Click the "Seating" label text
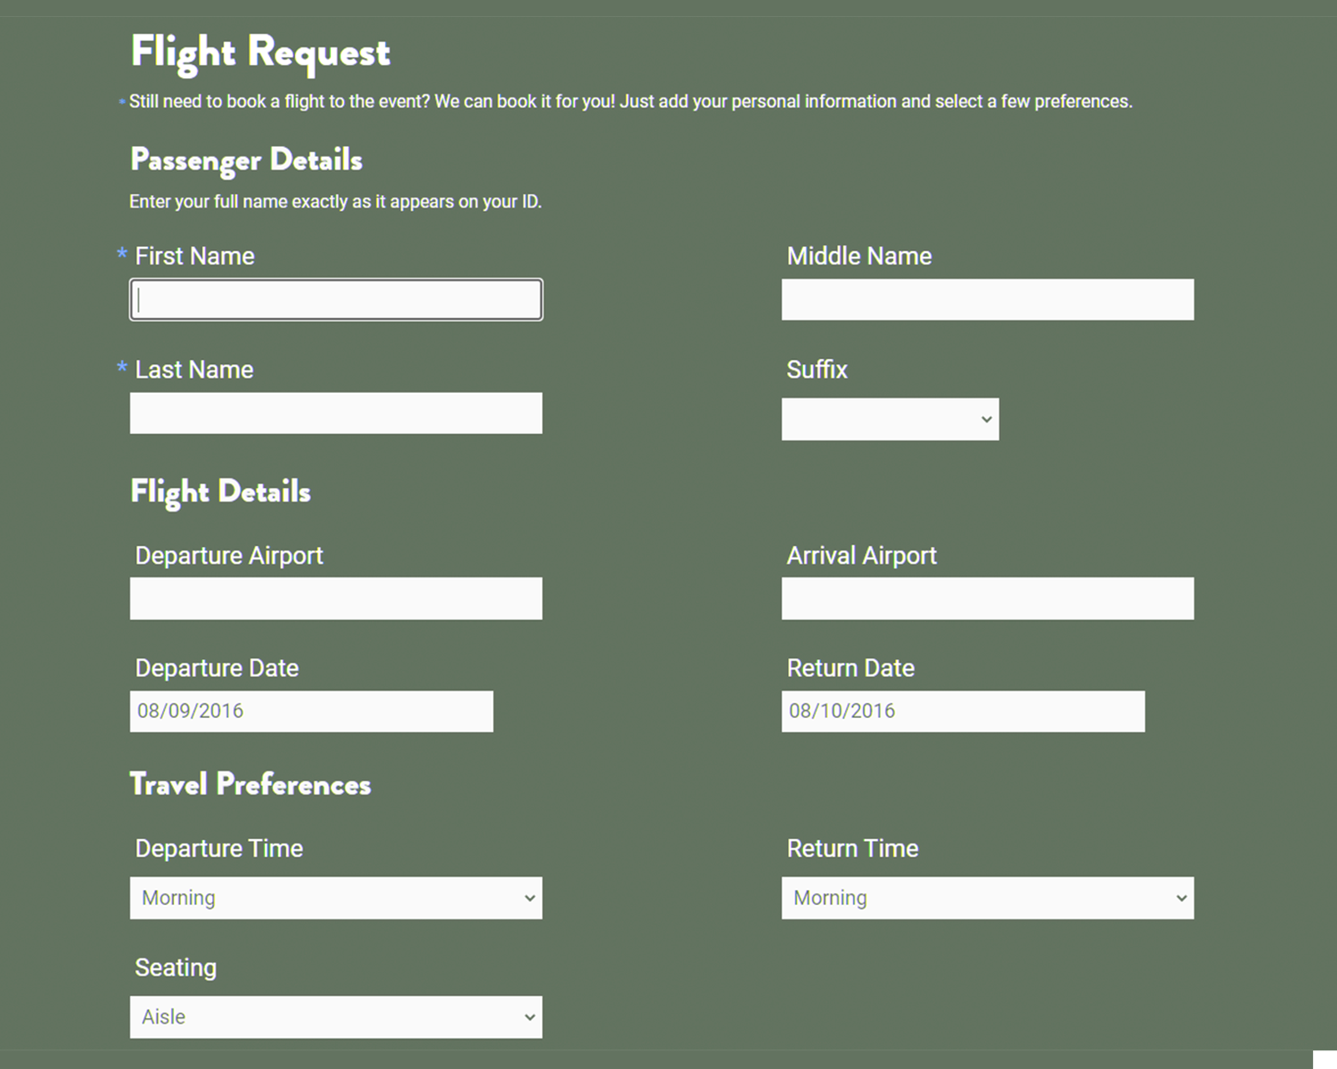The image size is (1337, 1069). pyautogui.click(x=176, y=967)
